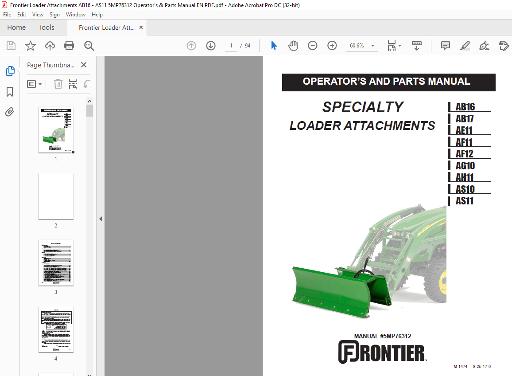
Task: Choose the Selection arrow tool
Action: click(274, 45)
